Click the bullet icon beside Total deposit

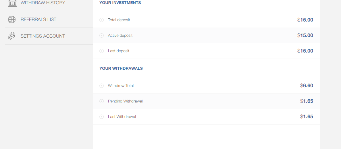[x=101, y=20]
